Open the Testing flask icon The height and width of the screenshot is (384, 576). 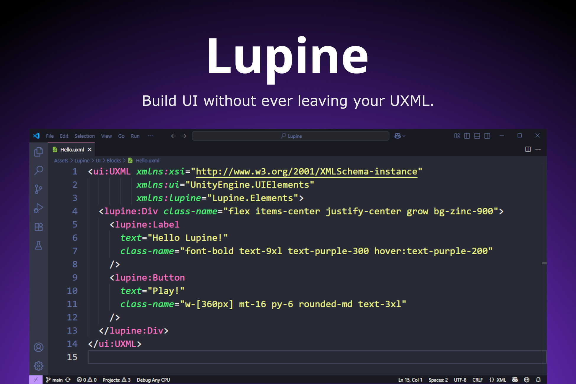38,245
